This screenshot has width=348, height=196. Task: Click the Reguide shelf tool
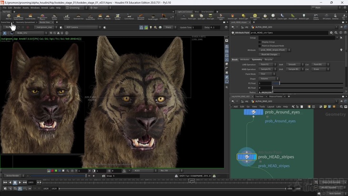107,17
